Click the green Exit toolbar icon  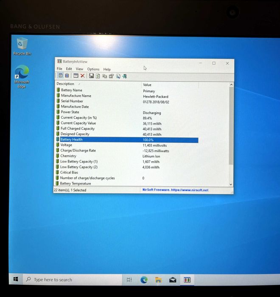tap(124, 76)
